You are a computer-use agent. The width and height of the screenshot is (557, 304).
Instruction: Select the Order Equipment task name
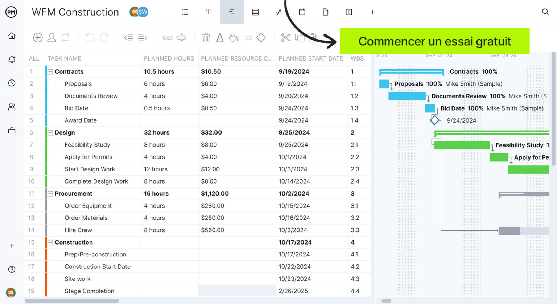pos(88,206)
